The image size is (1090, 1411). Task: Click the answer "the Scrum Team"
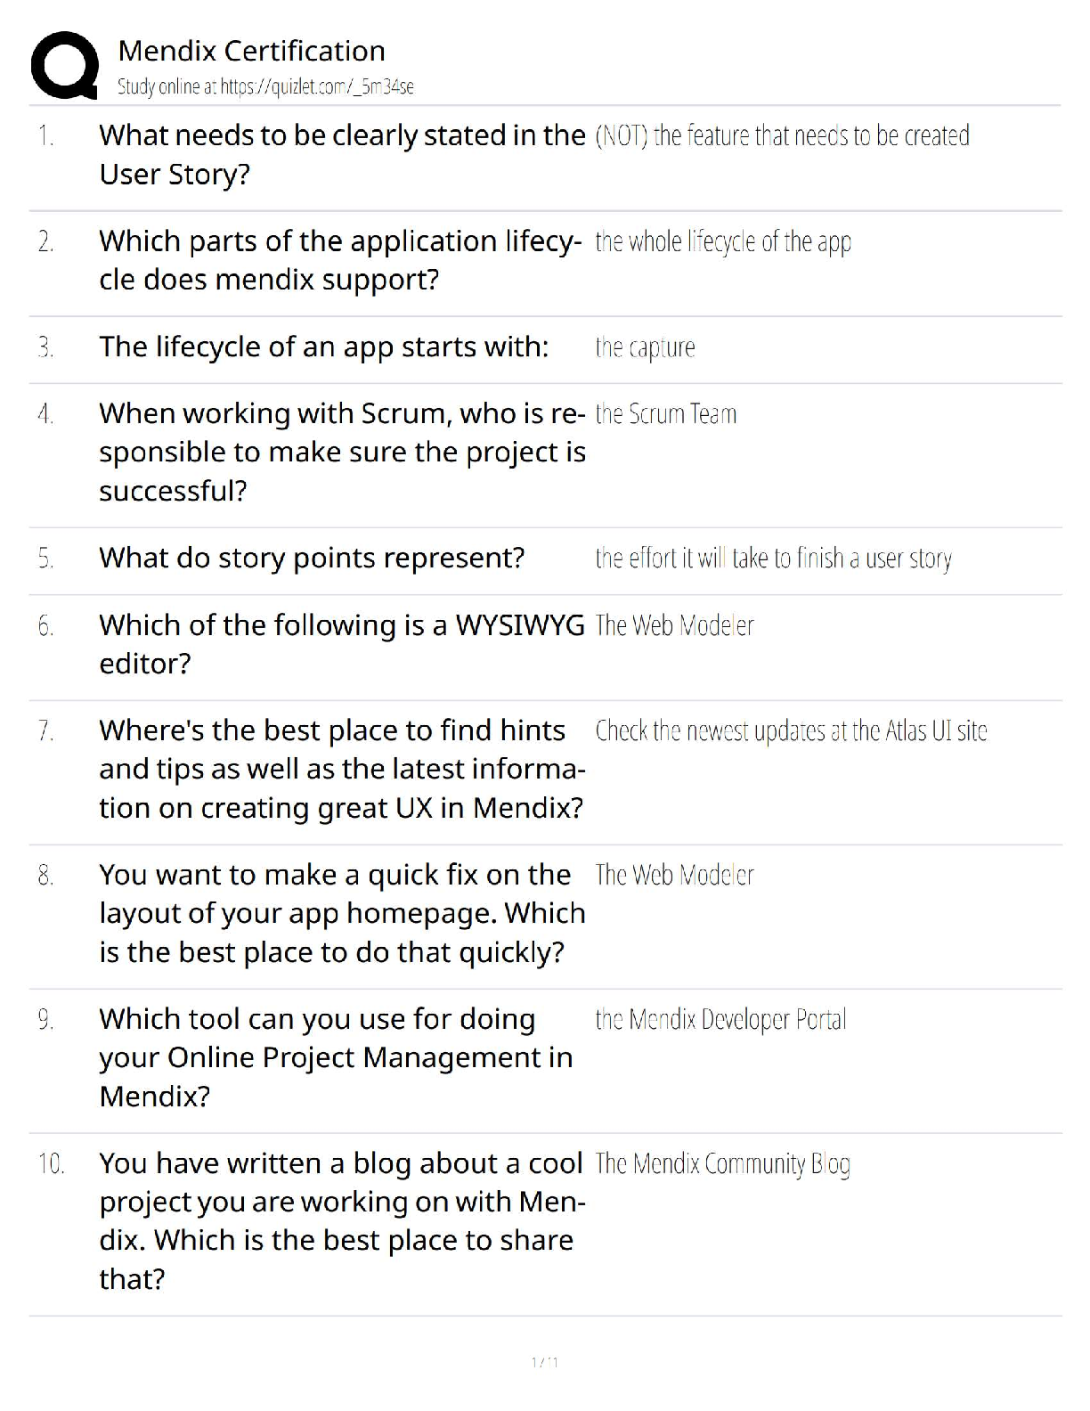tap(665, 414)
